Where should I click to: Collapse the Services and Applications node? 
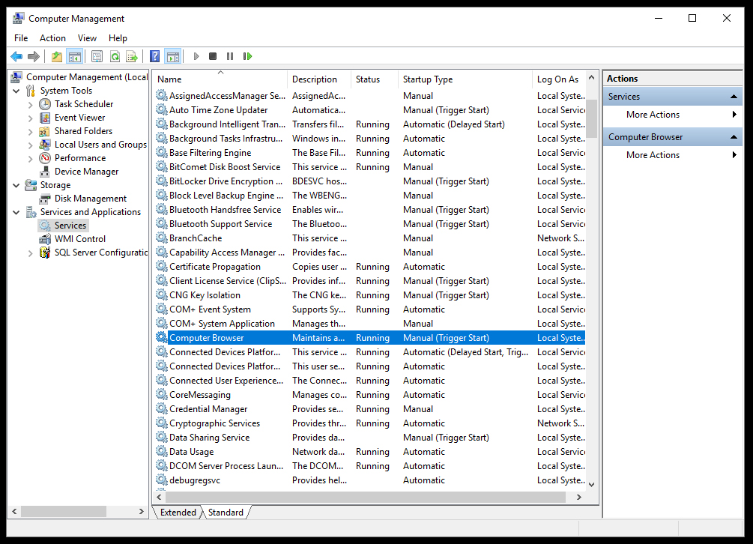[x=16, y=212]
